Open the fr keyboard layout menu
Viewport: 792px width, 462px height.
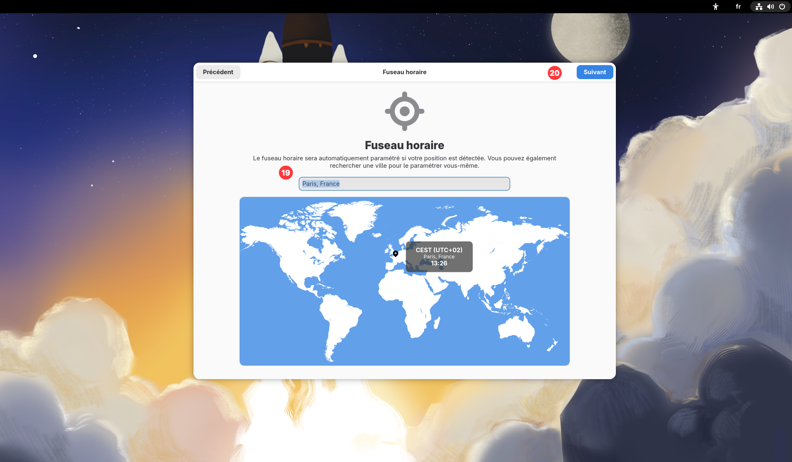click(738, 7)
